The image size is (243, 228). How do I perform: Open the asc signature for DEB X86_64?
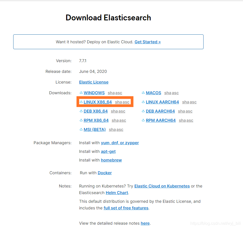point(122,111)
